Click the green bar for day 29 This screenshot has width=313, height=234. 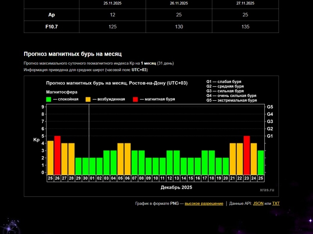(79, 166)
